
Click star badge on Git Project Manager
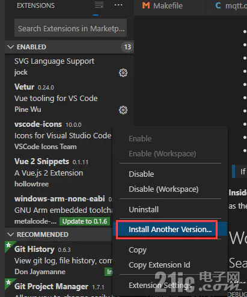pos(8,282)
